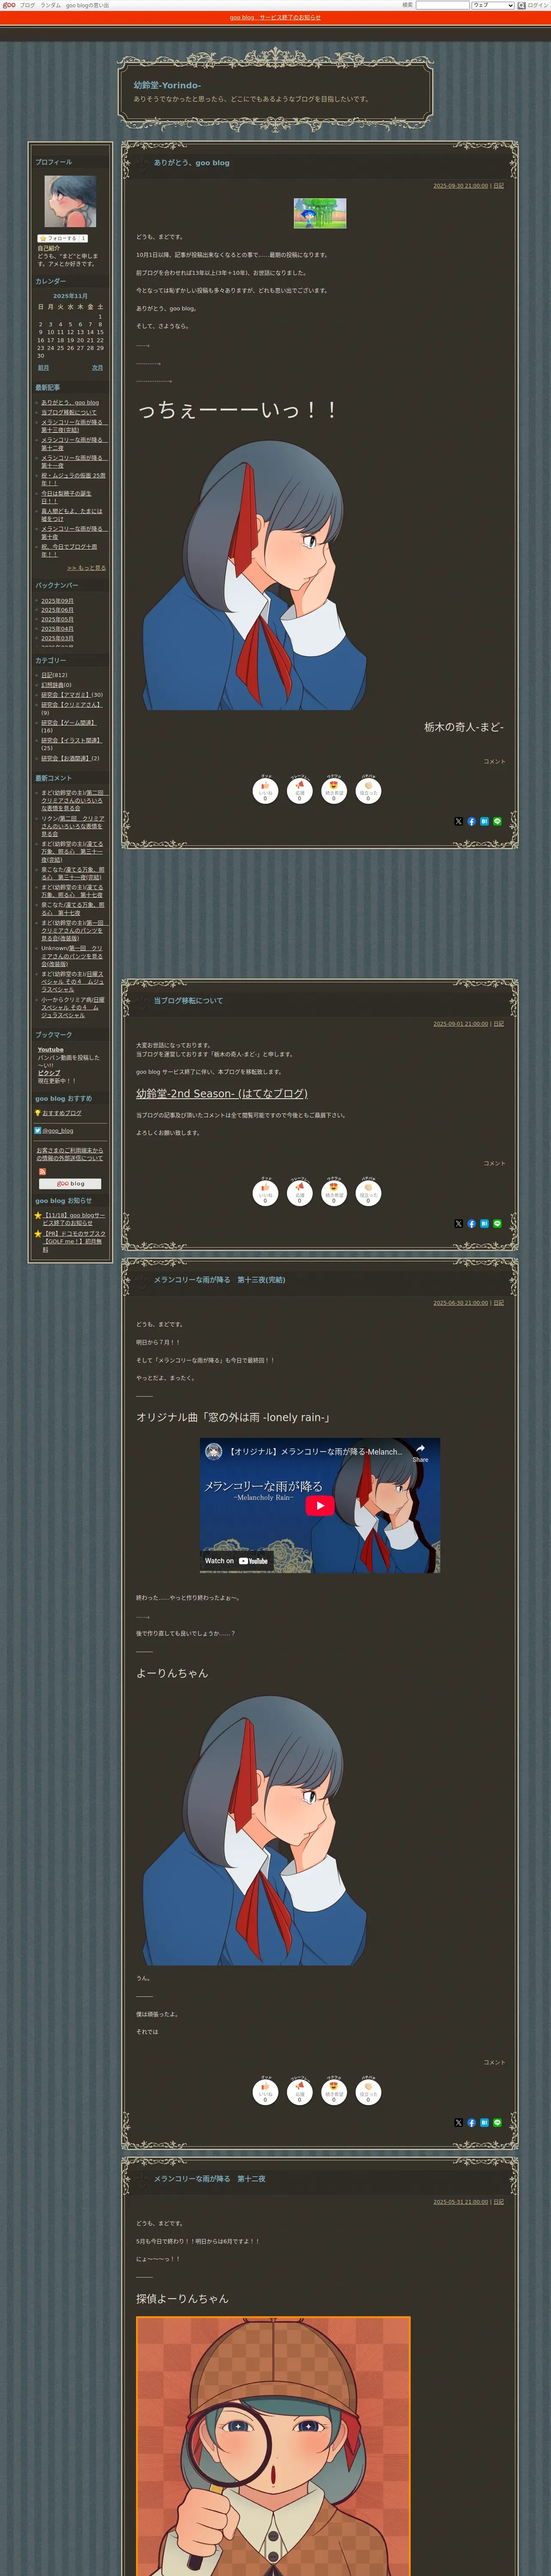Click the Twitter bird icon beside @goo_blog
The height and width of the screenshot is (2576, 551).
38,1130
